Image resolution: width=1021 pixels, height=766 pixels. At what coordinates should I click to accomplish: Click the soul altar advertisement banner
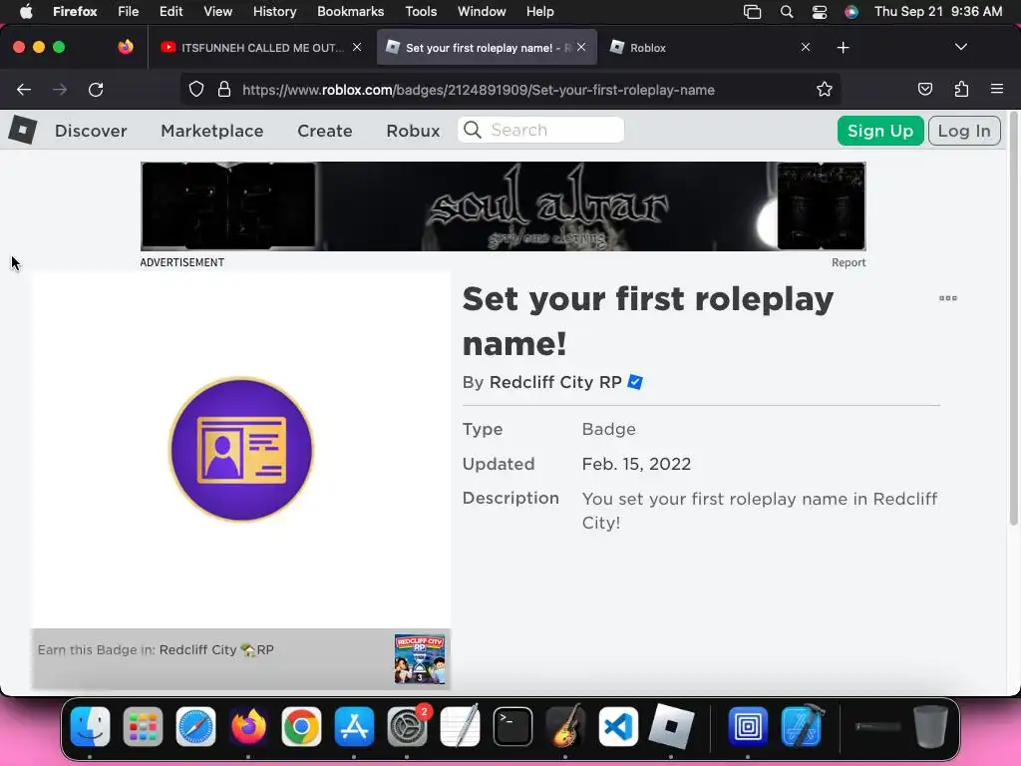pyautogui.click(x=503, y=206)
